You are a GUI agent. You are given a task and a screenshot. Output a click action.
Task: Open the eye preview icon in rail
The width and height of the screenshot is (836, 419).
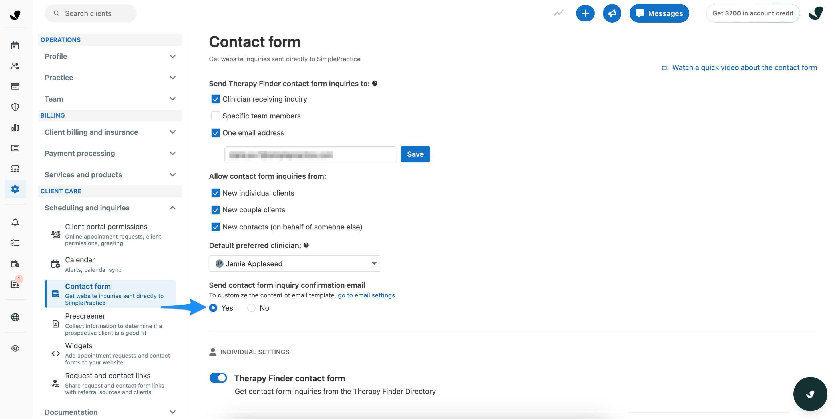15,348
